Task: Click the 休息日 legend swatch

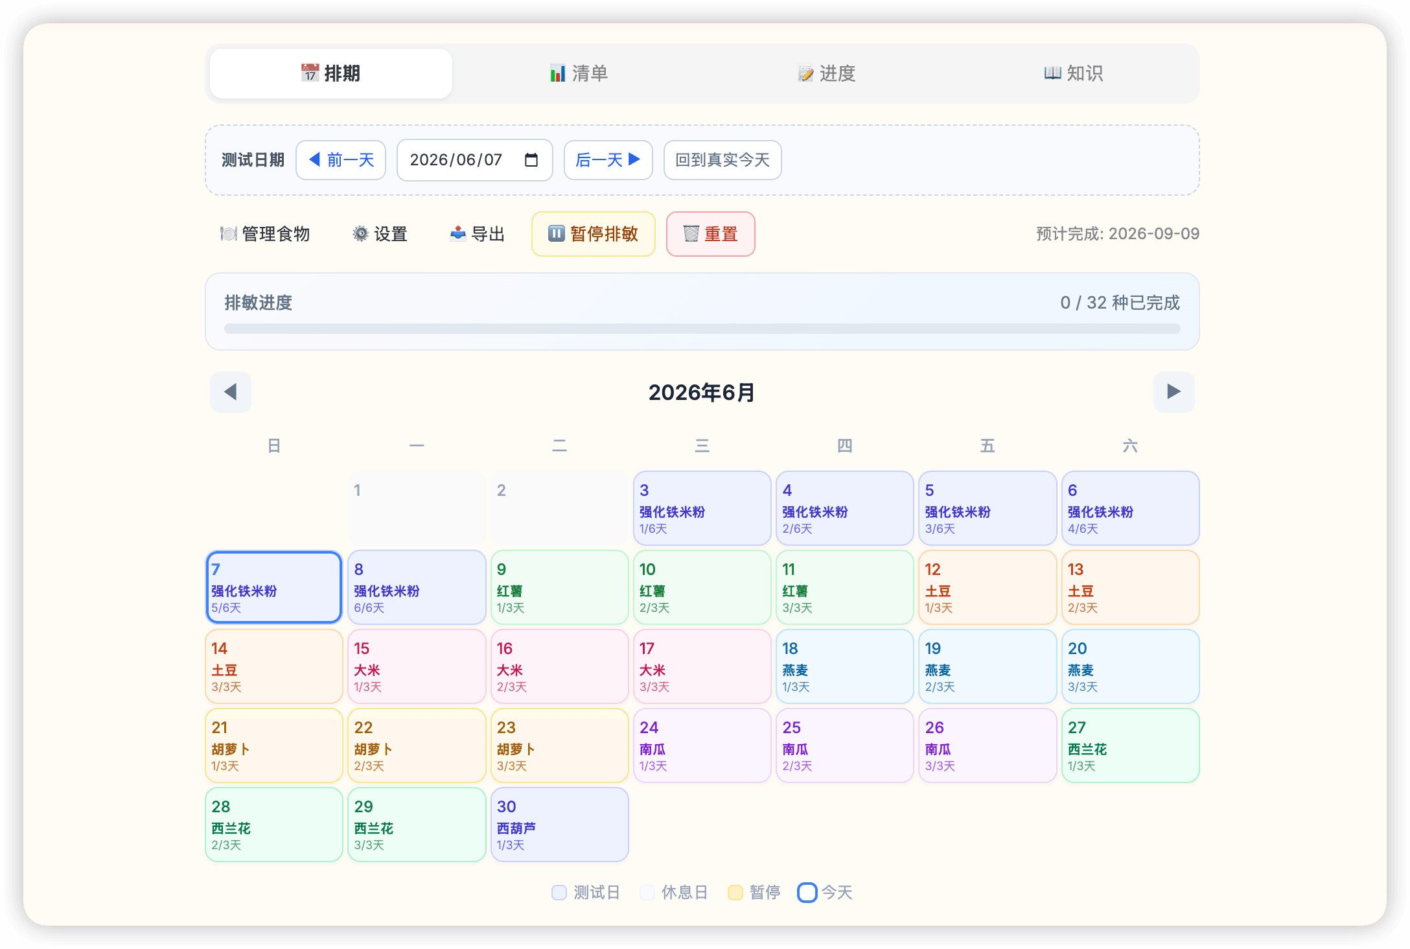Action: 647,893
